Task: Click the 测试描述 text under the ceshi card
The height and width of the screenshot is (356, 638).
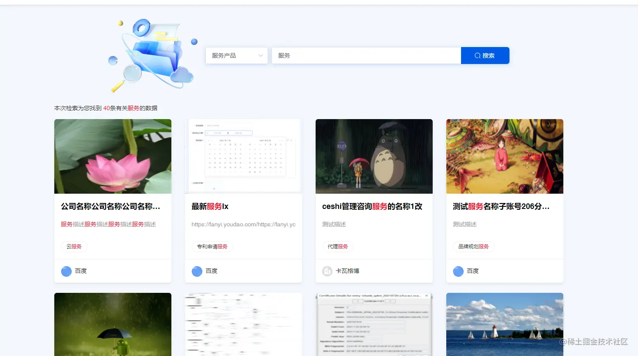Action: (334, 224)
